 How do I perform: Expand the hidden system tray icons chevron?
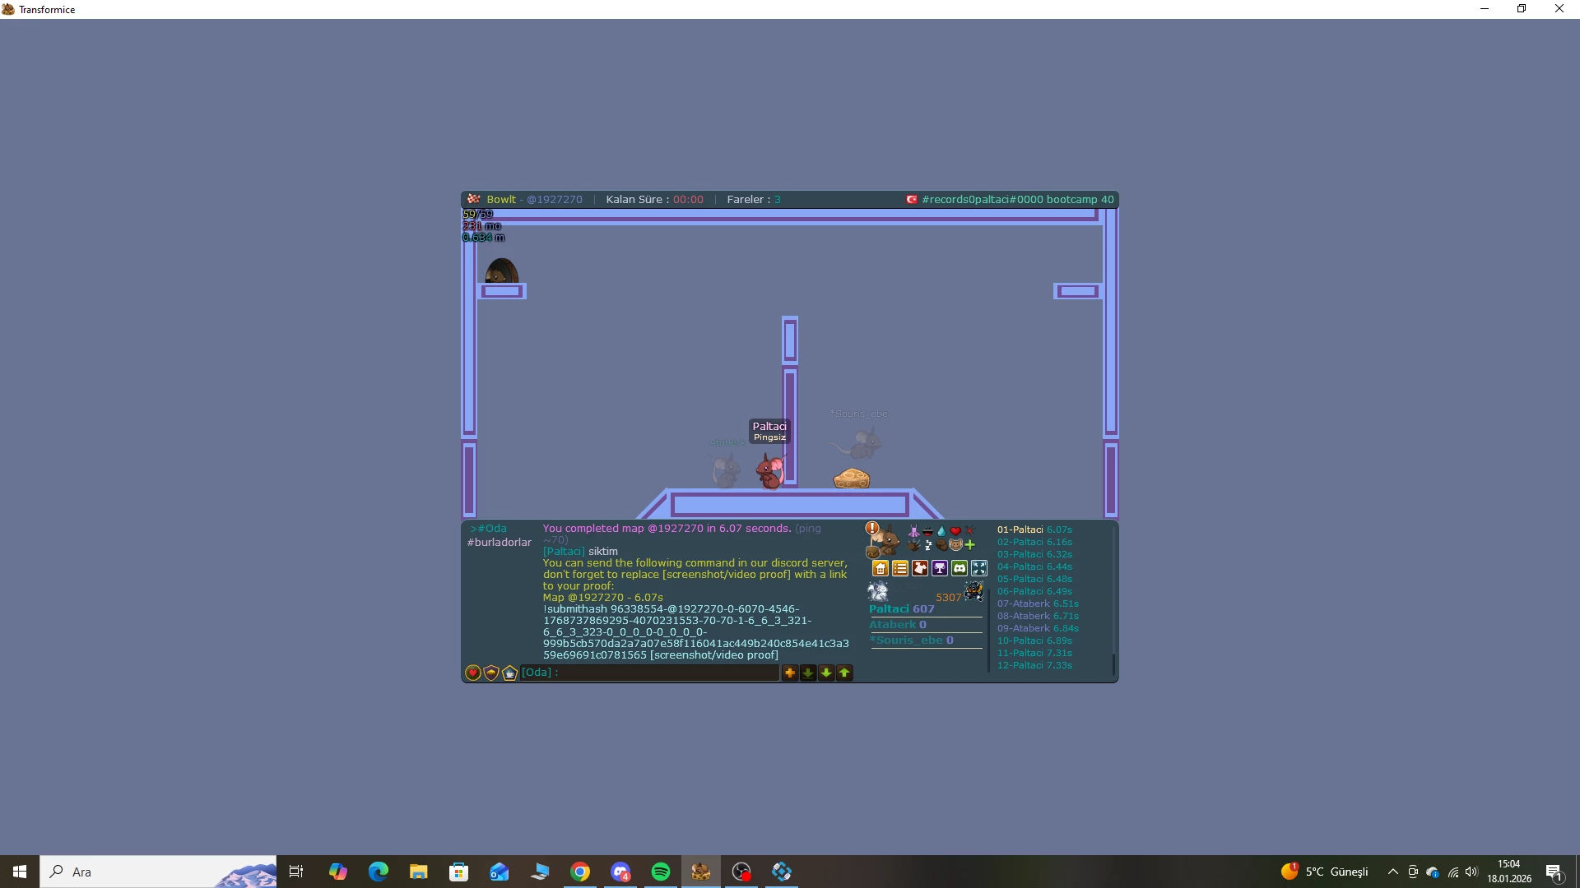click(x=1393, y=872)
